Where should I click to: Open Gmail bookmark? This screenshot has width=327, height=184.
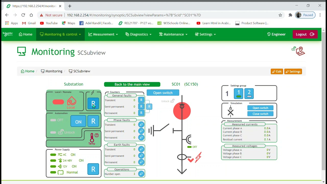click(x=29, y=23)
